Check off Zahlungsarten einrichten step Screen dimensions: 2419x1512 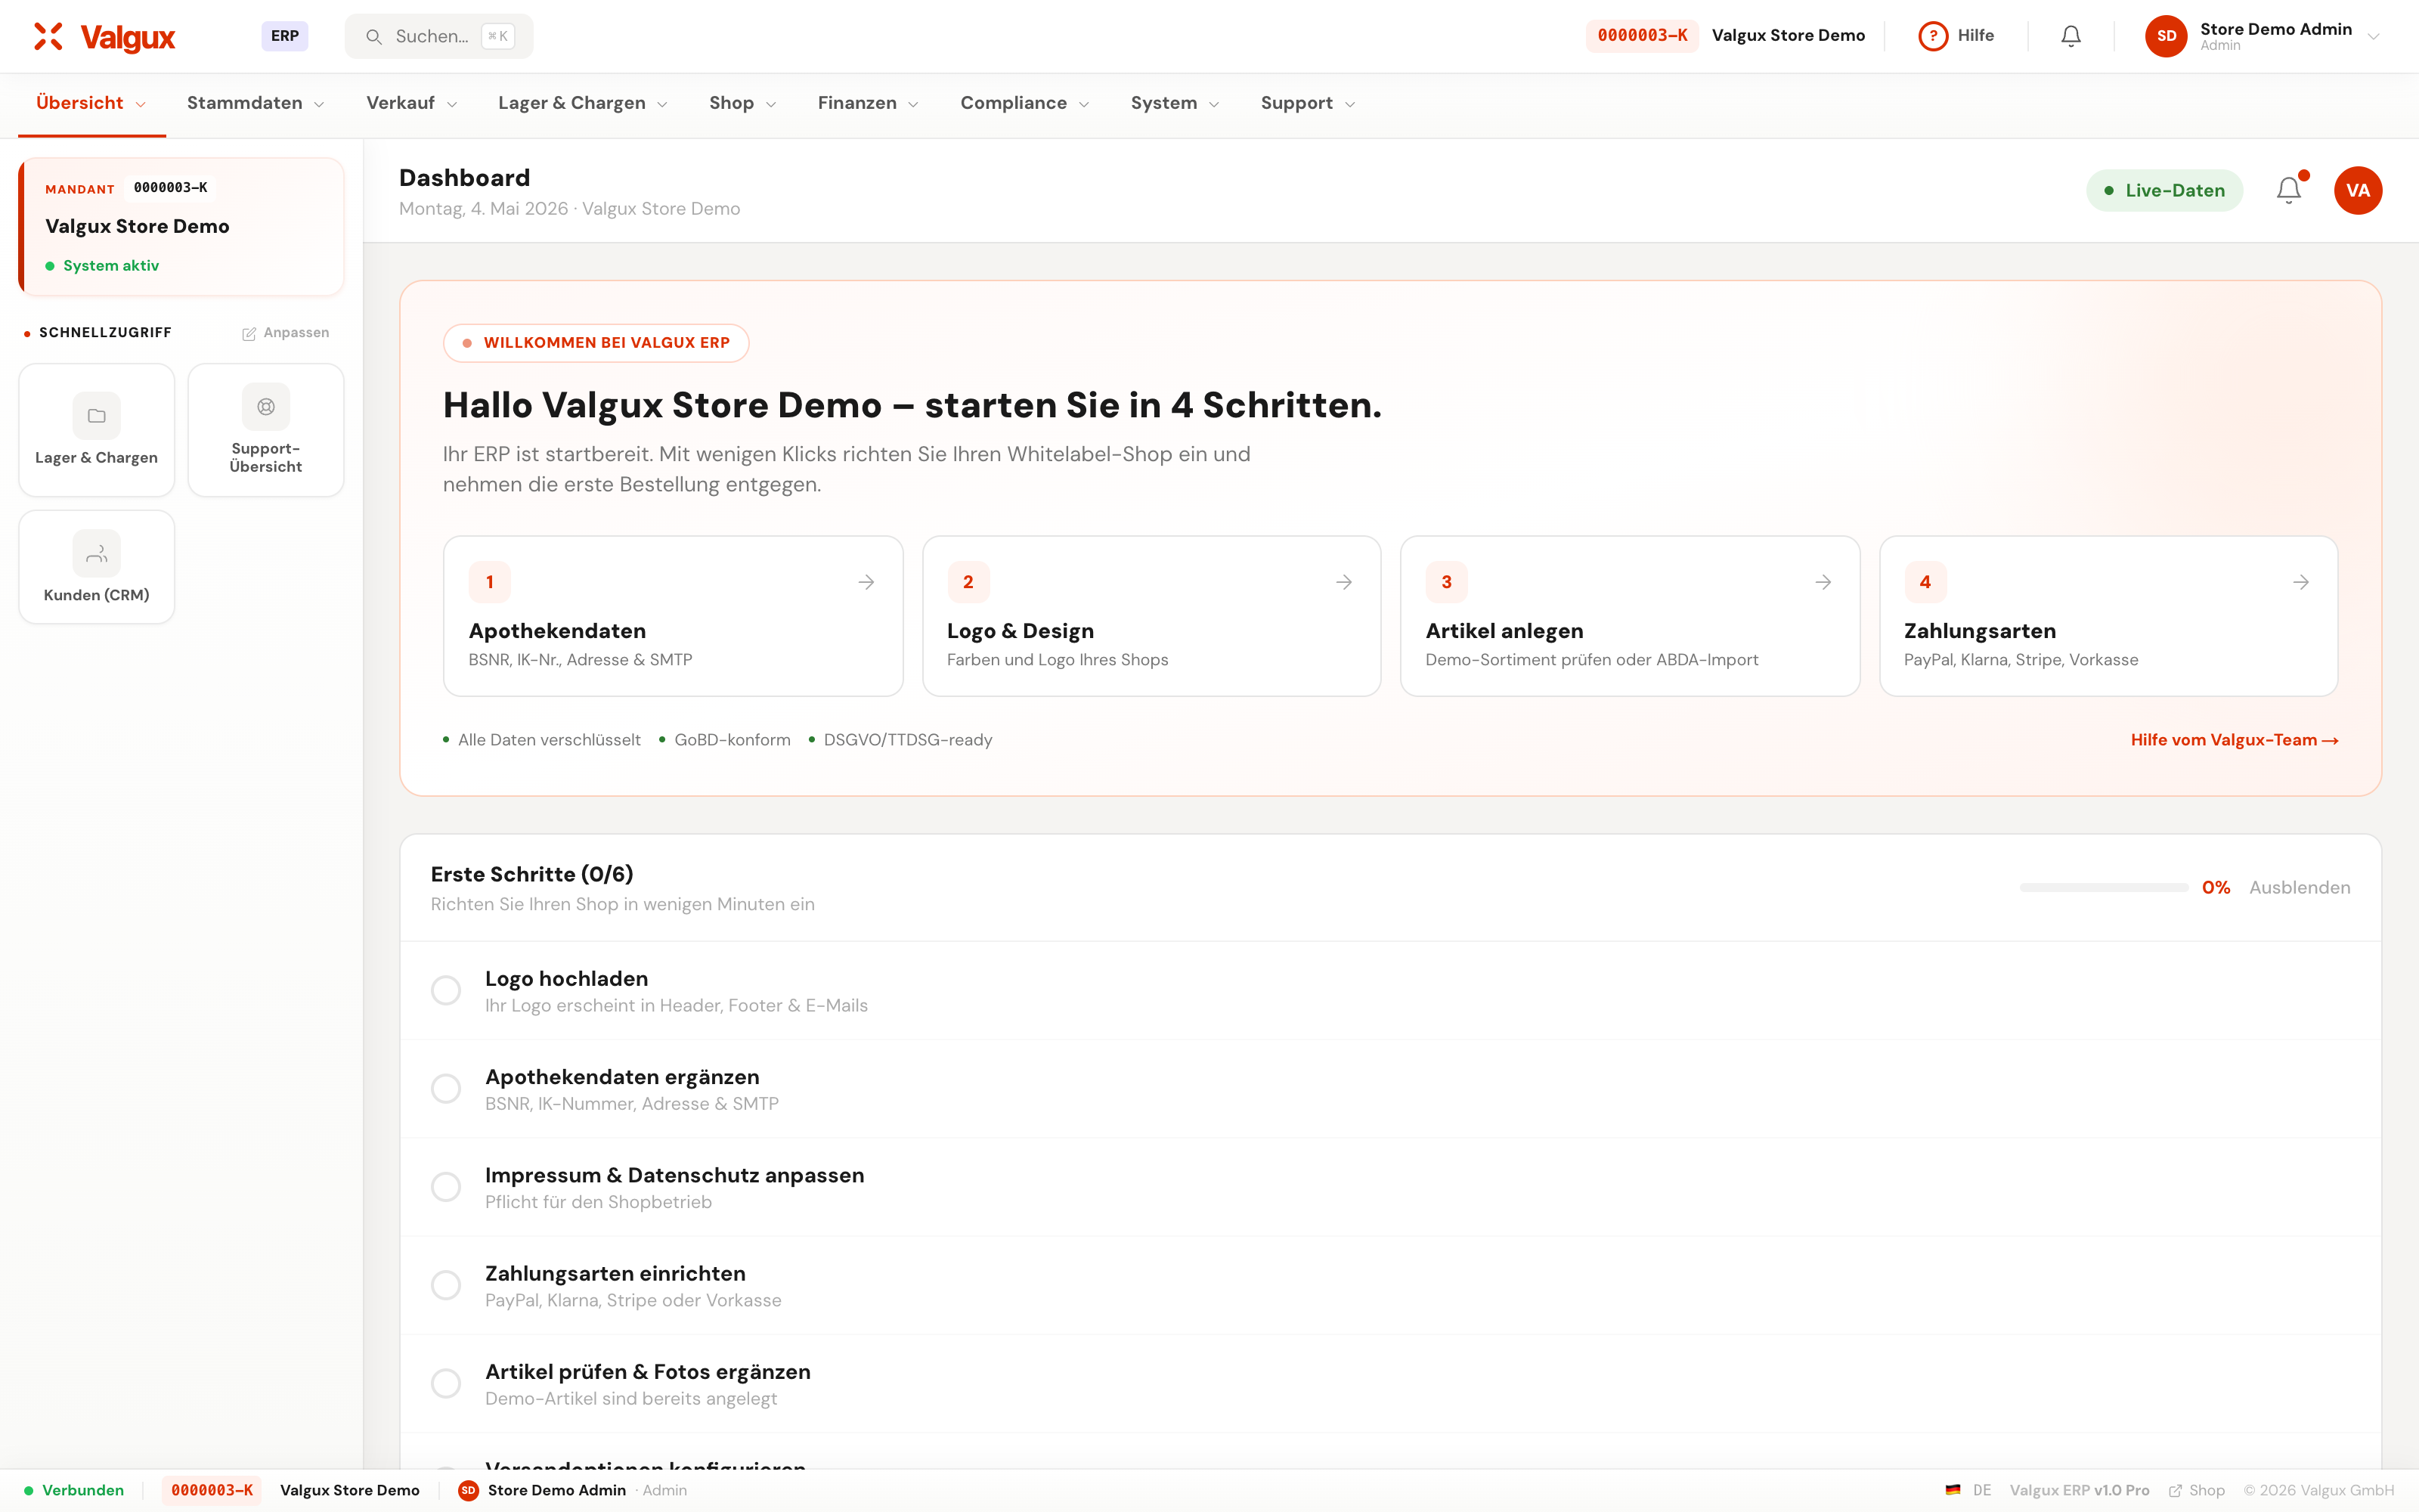click(x=446, y=1285)
